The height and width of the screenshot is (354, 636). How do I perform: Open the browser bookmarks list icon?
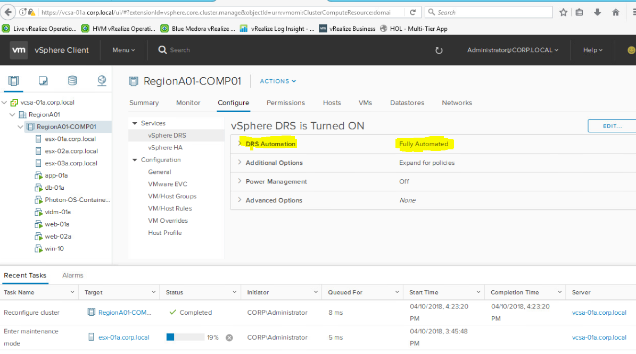click(x=579, y=12)
